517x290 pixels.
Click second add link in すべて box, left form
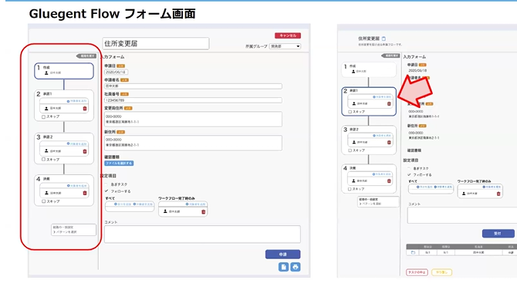(x=143, y=204)
